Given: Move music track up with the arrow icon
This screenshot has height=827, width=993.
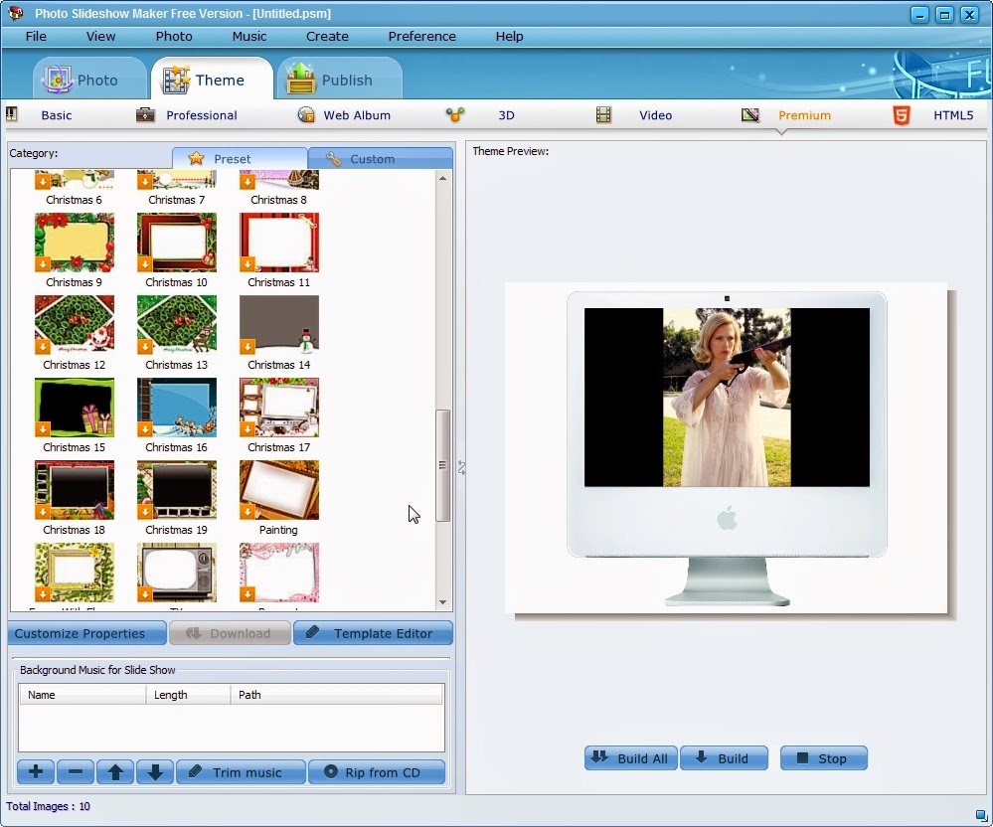Looking at the screenshot, I should [x=114, y=771].
